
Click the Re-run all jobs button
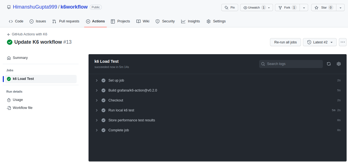(285, 42)
